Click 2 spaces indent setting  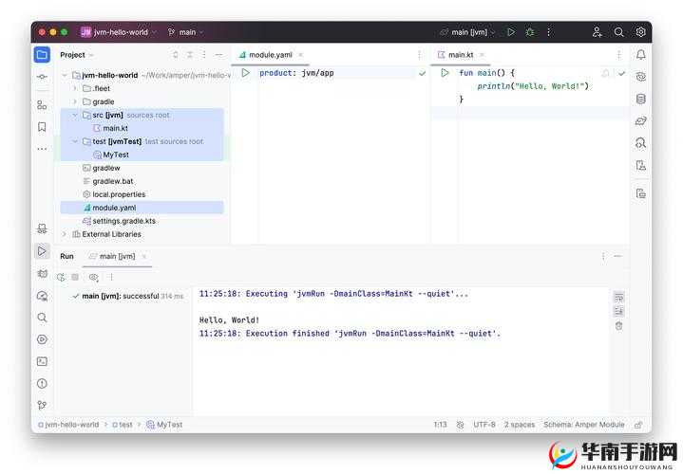click(x=520, y=425)
